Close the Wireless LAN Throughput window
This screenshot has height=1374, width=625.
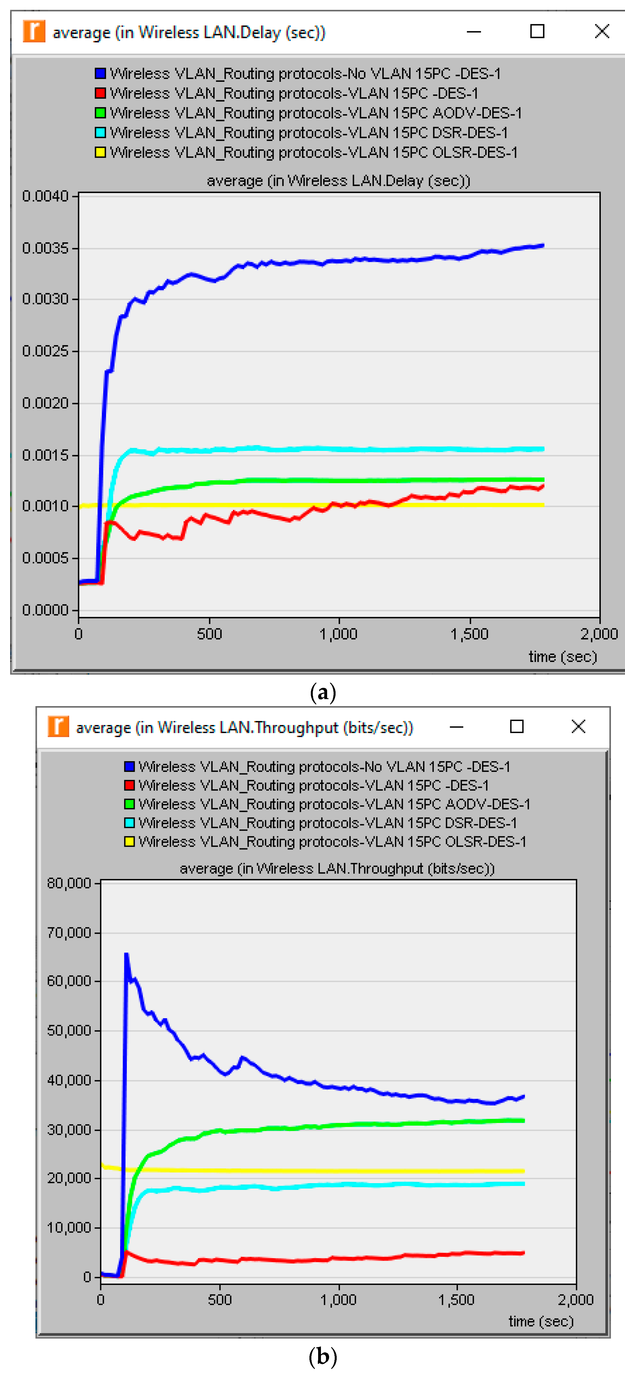click(578, 726)
